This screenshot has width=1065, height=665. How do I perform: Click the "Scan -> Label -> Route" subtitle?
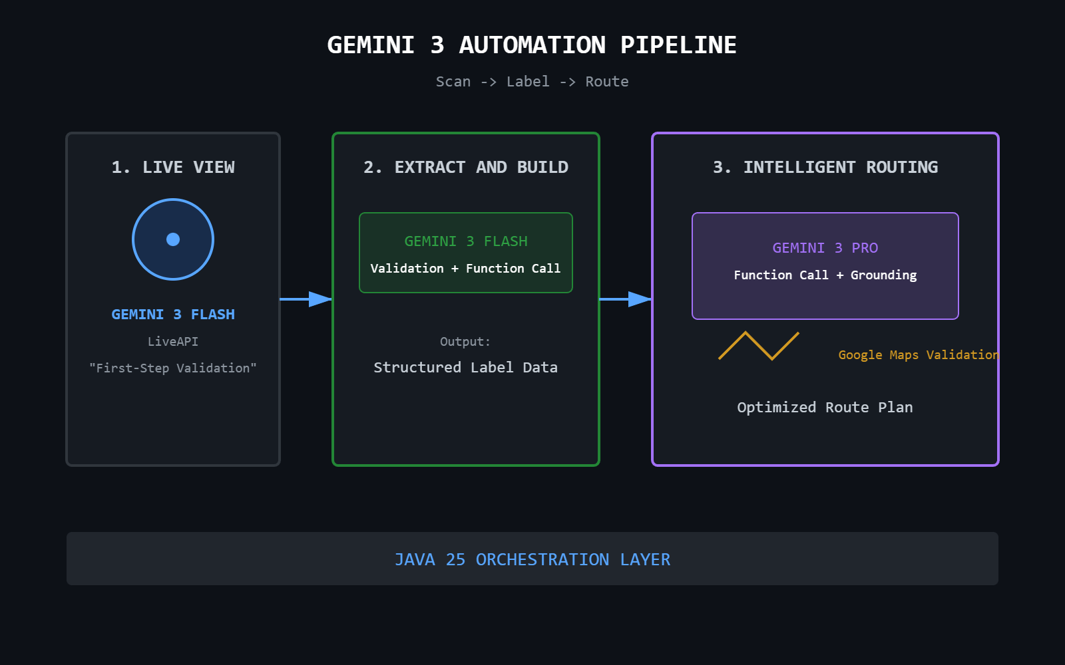click(532, 82)
